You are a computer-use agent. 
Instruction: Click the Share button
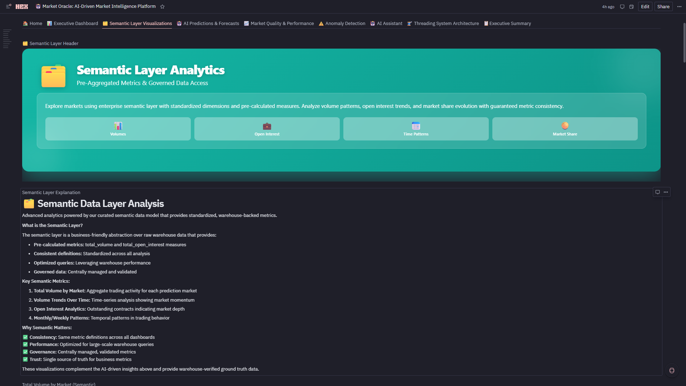coord(663,6)
